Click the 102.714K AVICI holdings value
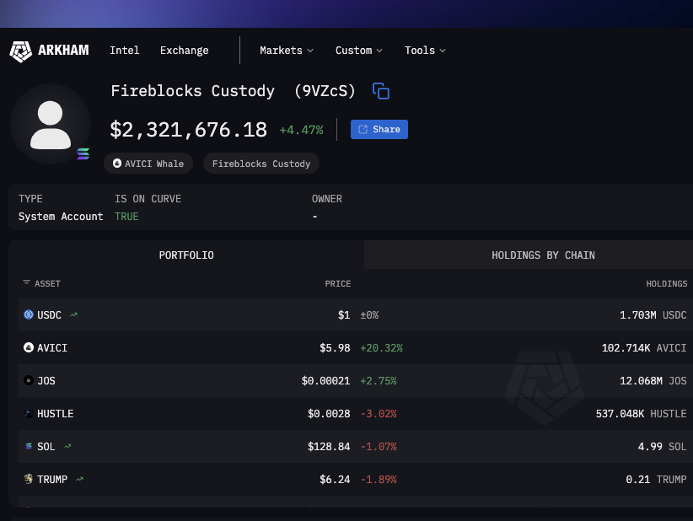 coord(644,348)
